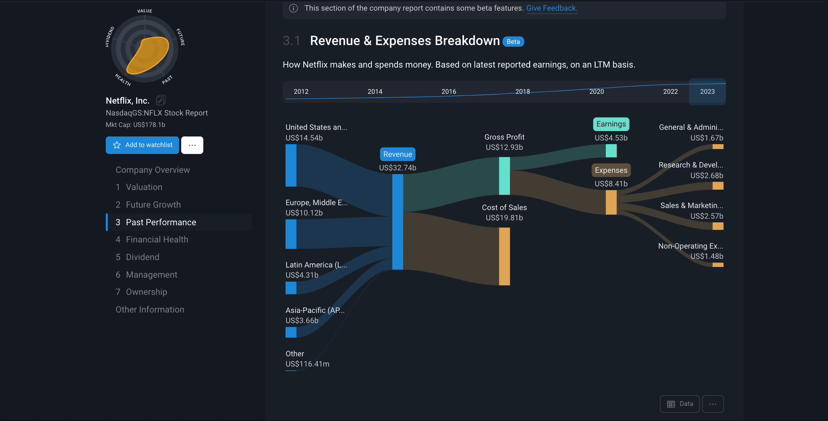Click the Sales & Marketing expense label
The image size is (828, 421).
click(692, 206)
